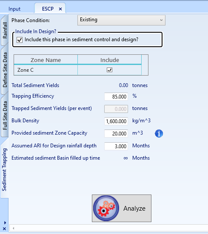The width and height of the screenshot is (208, 234).
Task: Click the Analyze button
Action: [x=122, y=208]
